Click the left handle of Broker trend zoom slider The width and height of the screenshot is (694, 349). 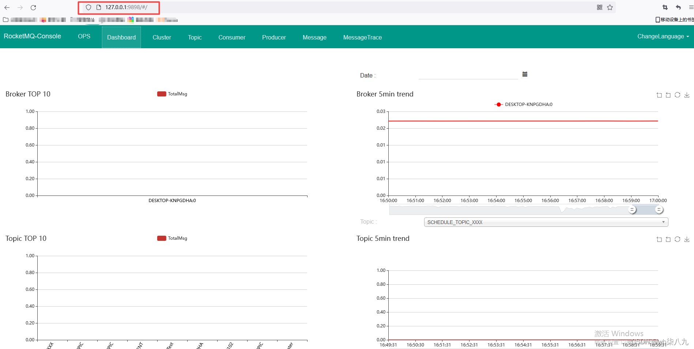tap(632, 210)
